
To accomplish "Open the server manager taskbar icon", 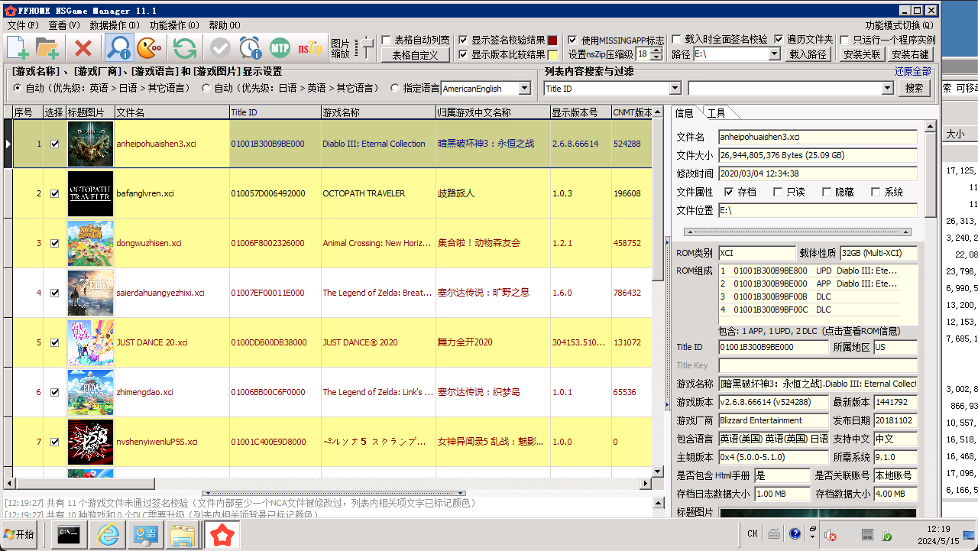I will click(144, 535).
